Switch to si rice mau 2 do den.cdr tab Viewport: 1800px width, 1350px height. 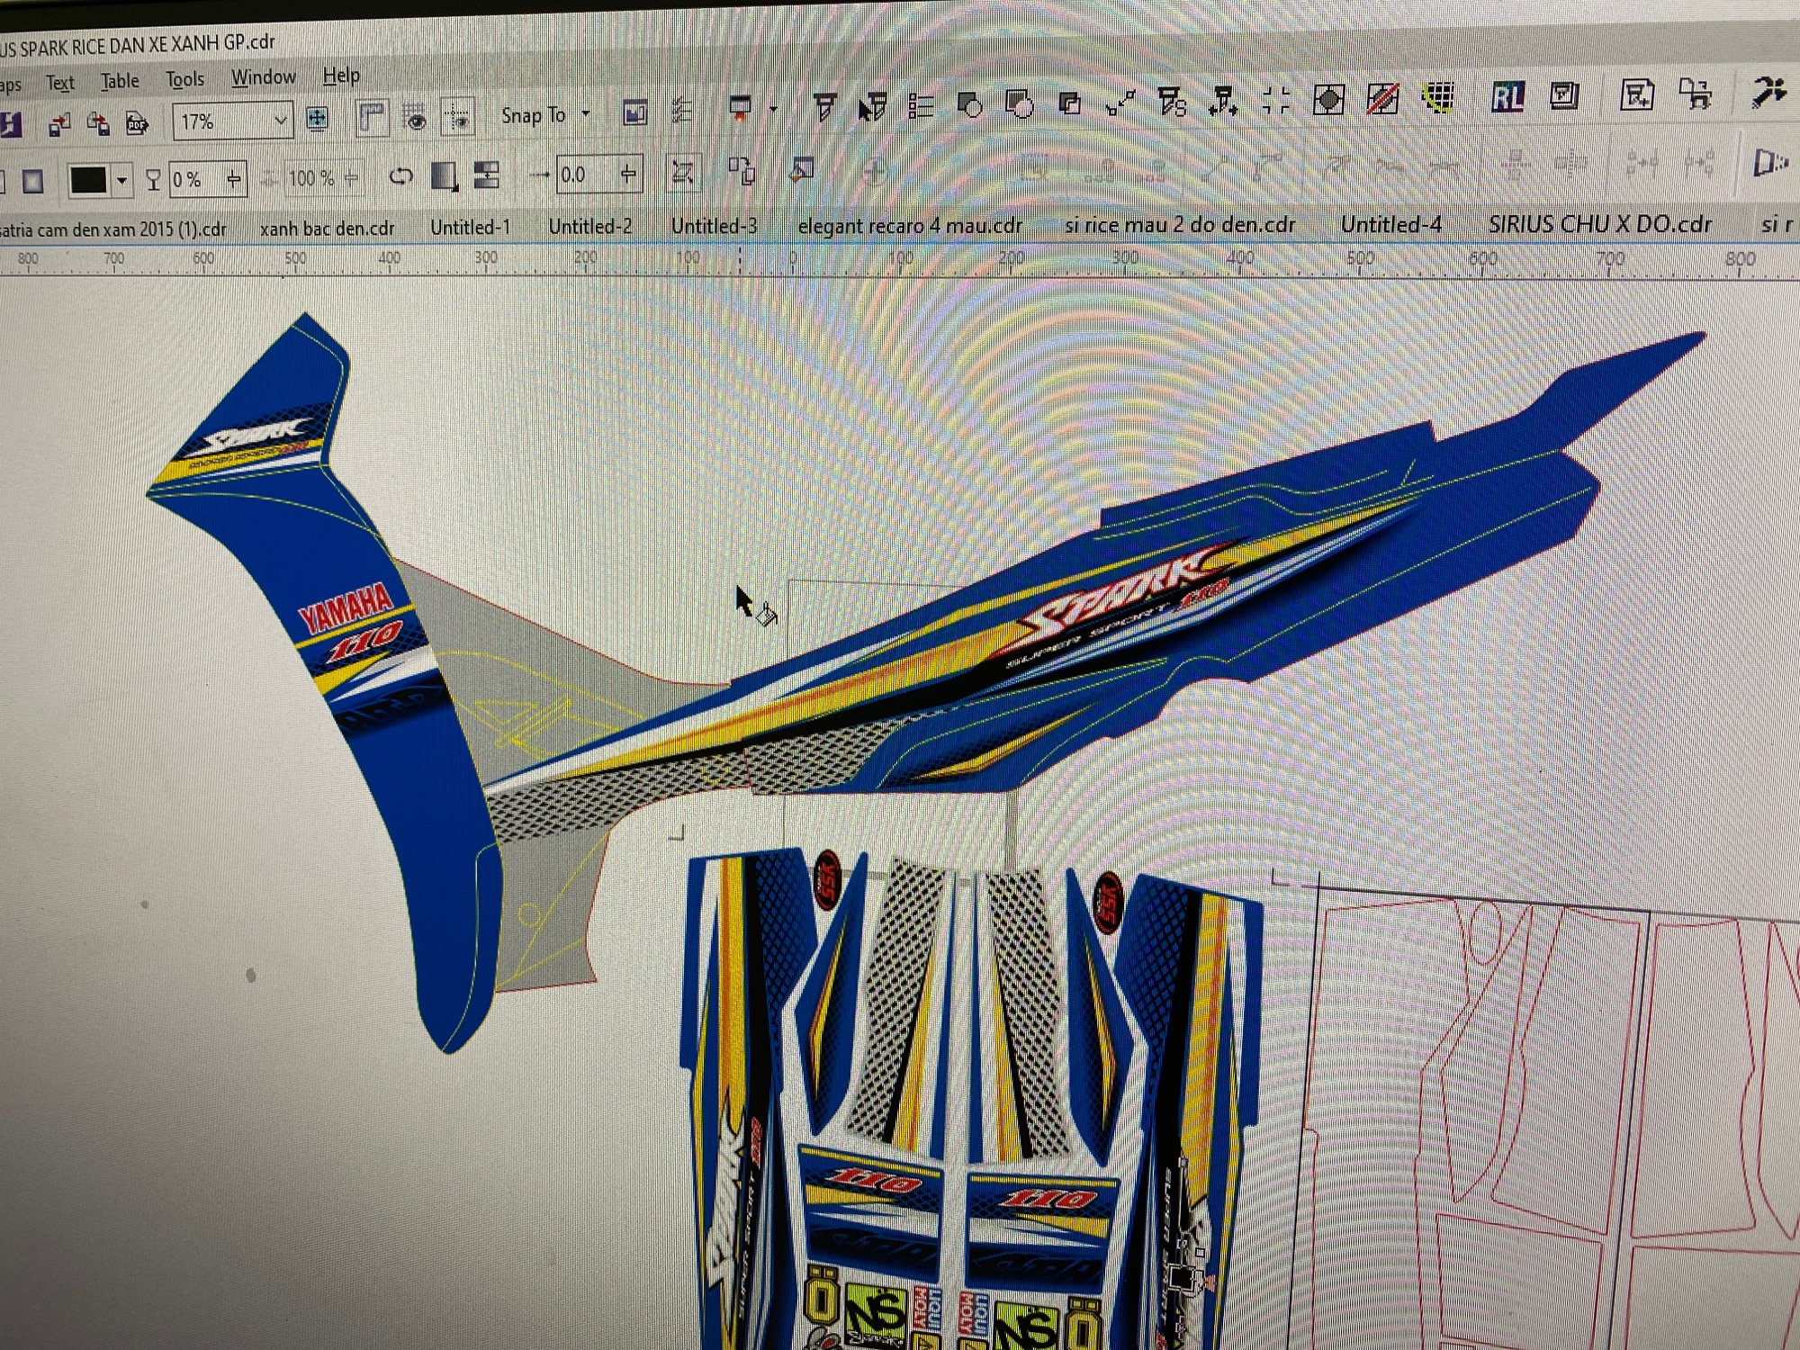click(1180, 224)
